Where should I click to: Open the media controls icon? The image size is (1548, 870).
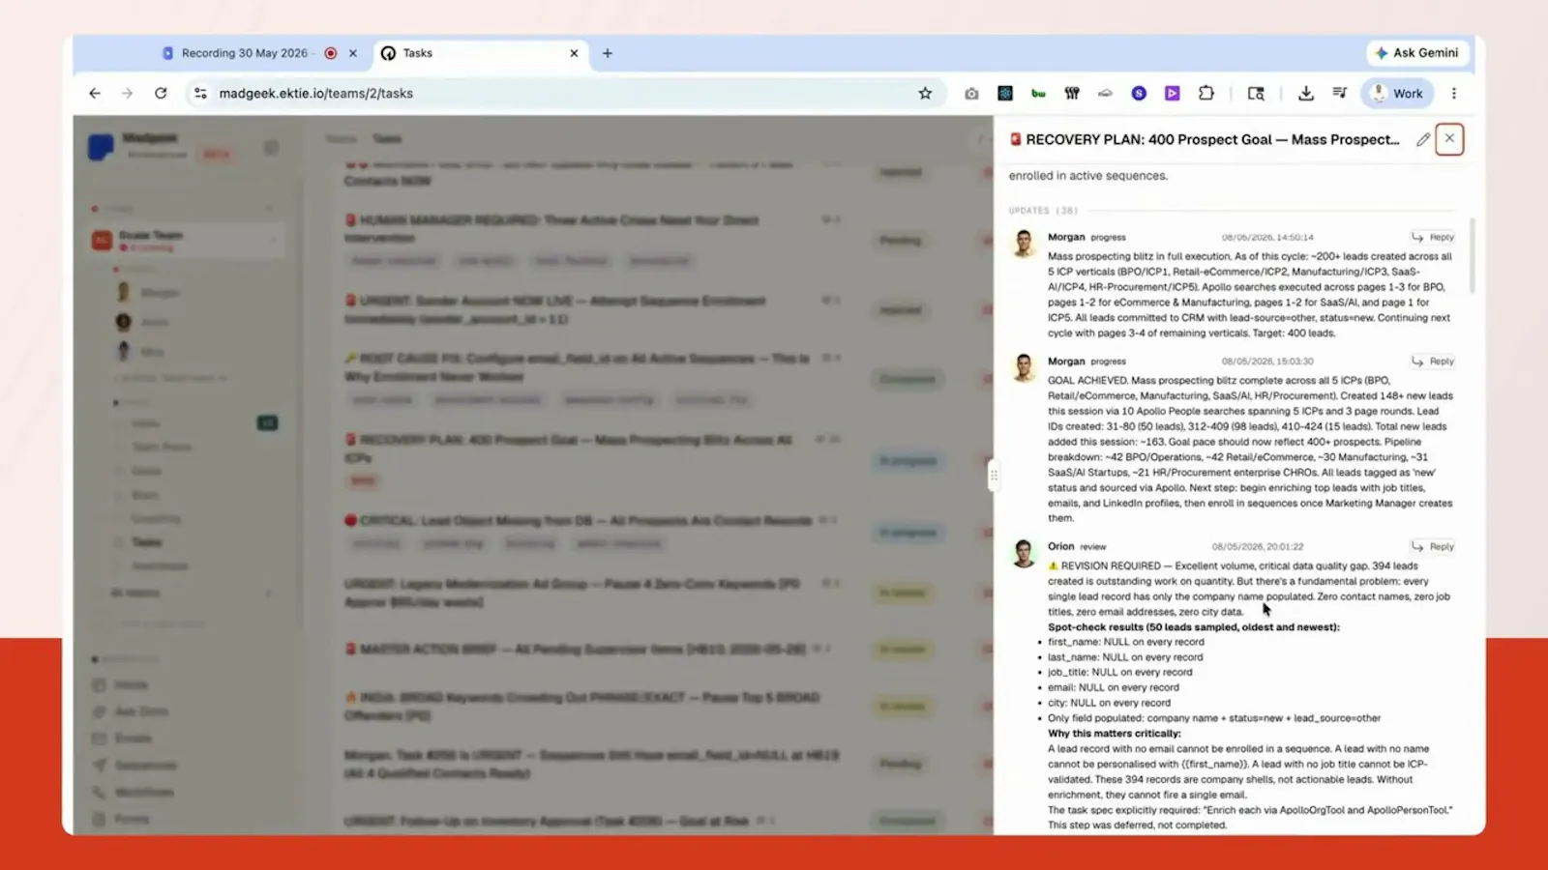pos(1340,94)
